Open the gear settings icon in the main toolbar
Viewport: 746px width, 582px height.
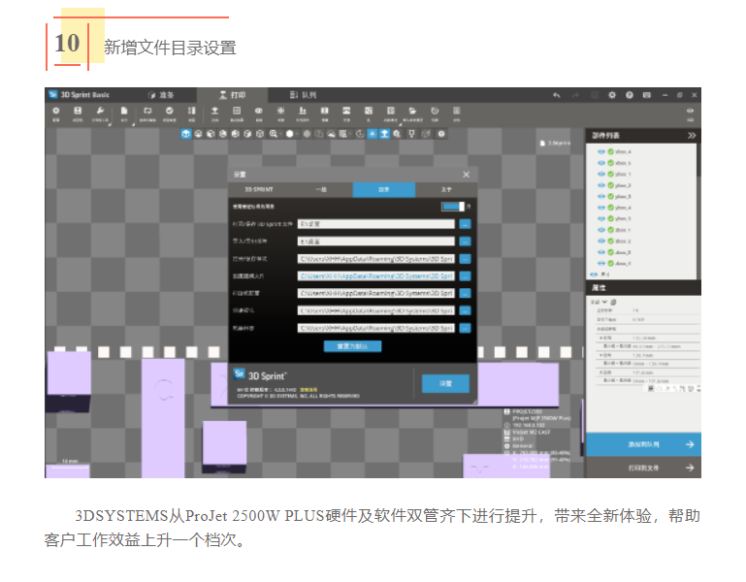tap(55, 111)
